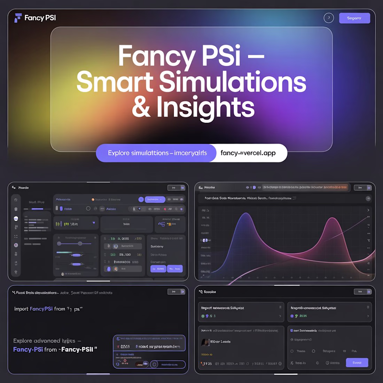Open the fancy vercel.app link
The image size is (383, 383).
(248, 153)
